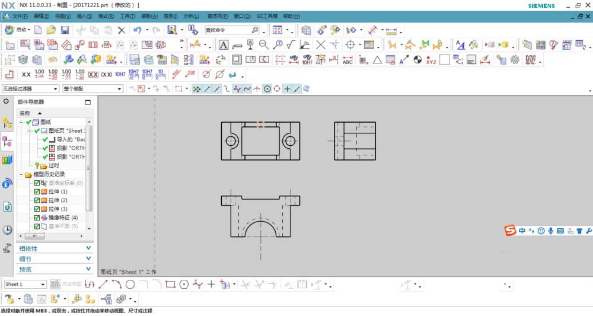Choose the (XX) reference dimension style
This screenshot has width=593, height=316.
tap(107, 75)
